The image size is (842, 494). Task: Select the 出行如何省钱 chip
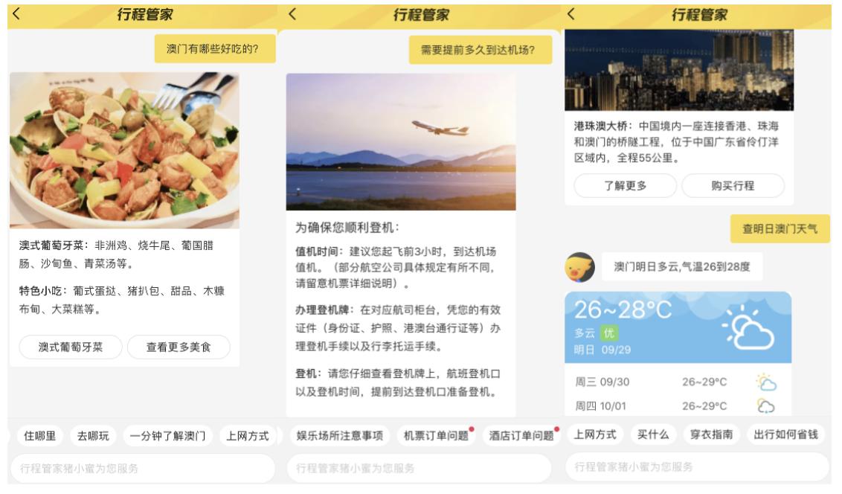point(785,434)
